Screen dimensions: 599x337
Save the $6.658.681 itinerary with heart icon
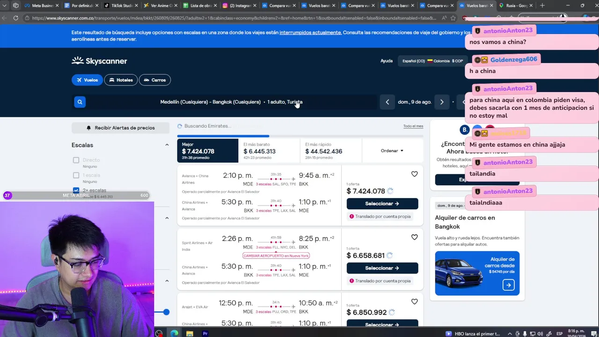(x=414, y=237)
